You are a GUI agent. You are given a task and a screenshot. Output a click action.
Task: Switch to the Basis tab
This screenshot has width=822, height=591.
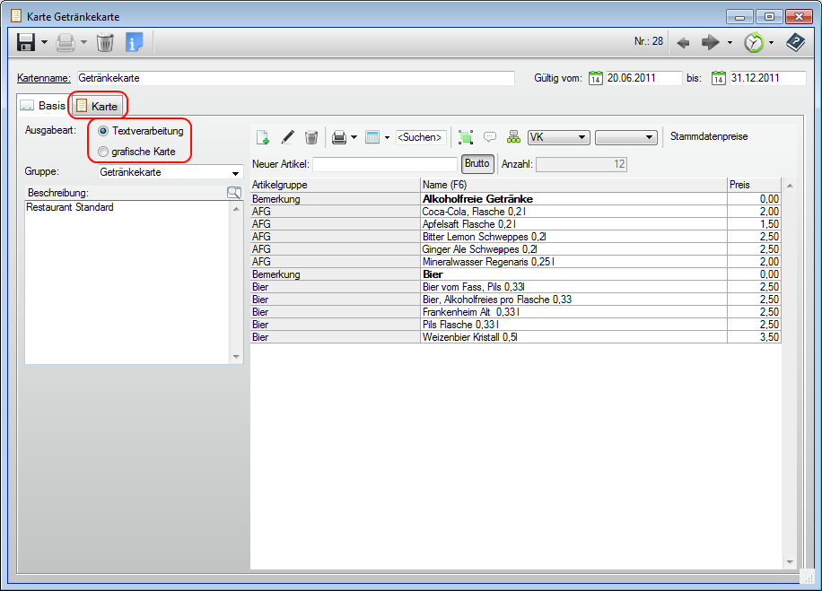[43, 106]
